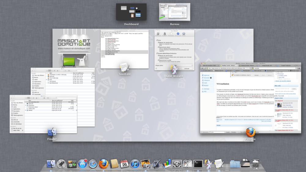Open Numbers bar-chart icon in the Dock
The width and height of the screenshot is (306, 172).
pyautogui.click(x=166, y=164)
